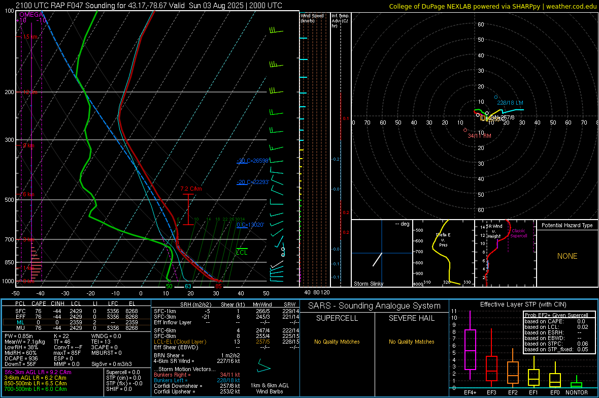This screenshot has height=398, width=599.
Task: Click No Quality Matches under SUPERCELL
Action: [x=337, y=342]
